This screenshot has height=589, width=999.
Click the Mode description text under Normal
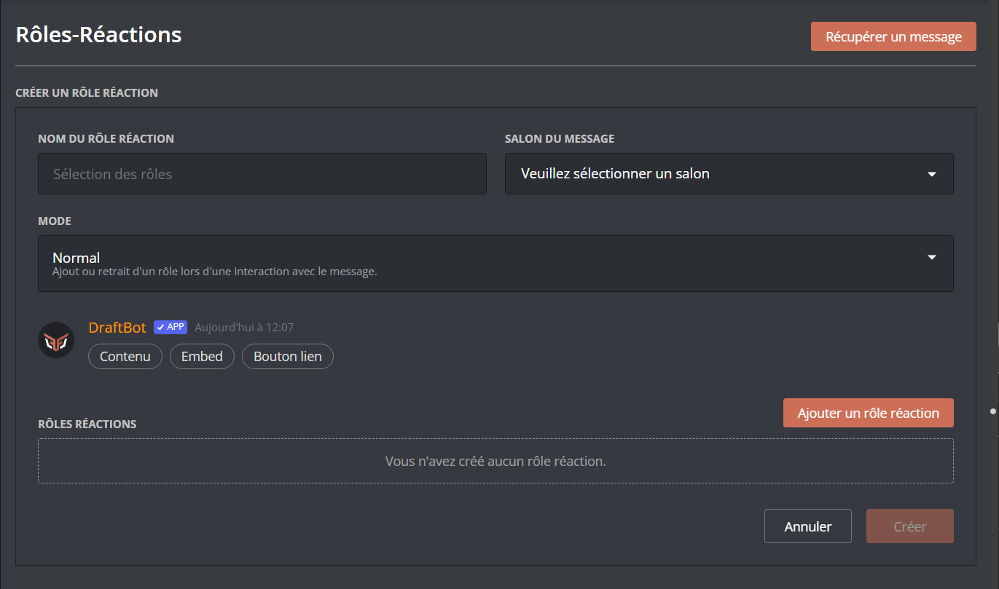(214, 272)
